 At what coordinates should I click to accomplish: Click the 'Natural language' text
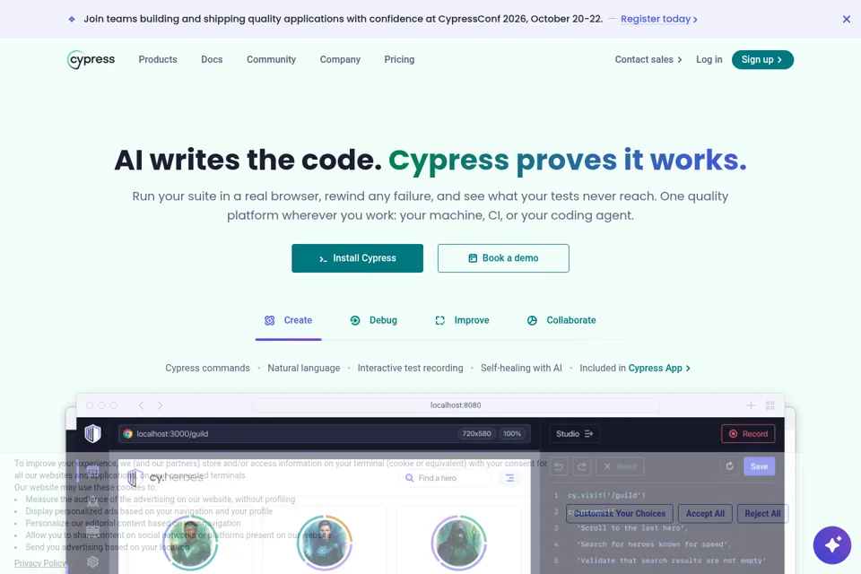(x=304, y=368)
